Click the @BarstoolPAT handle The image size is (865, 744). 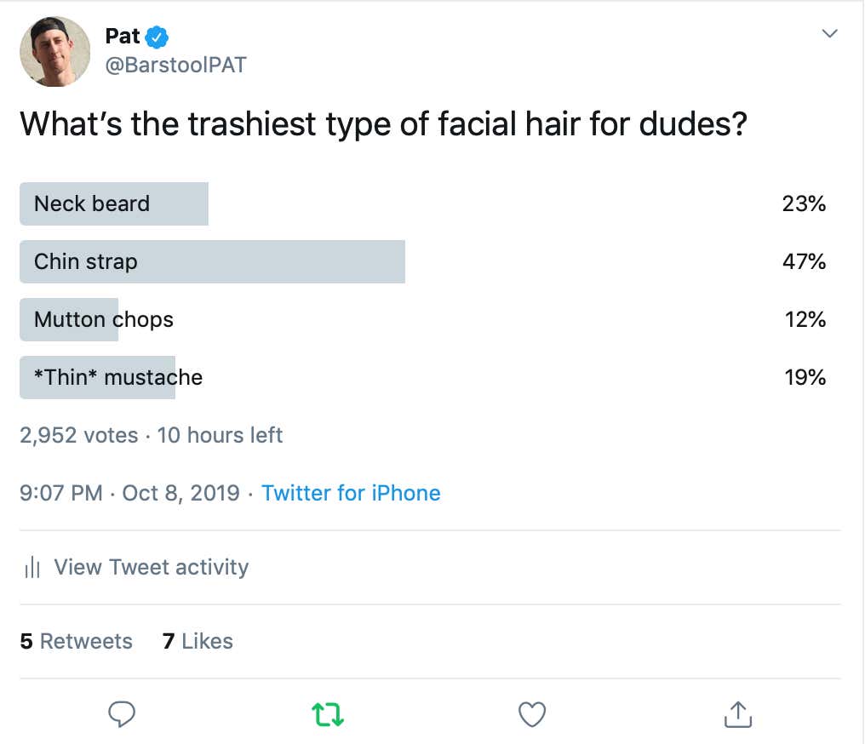175,65
